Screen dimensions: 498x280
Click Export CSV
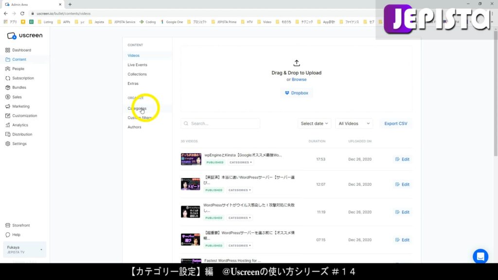point(396,123)
